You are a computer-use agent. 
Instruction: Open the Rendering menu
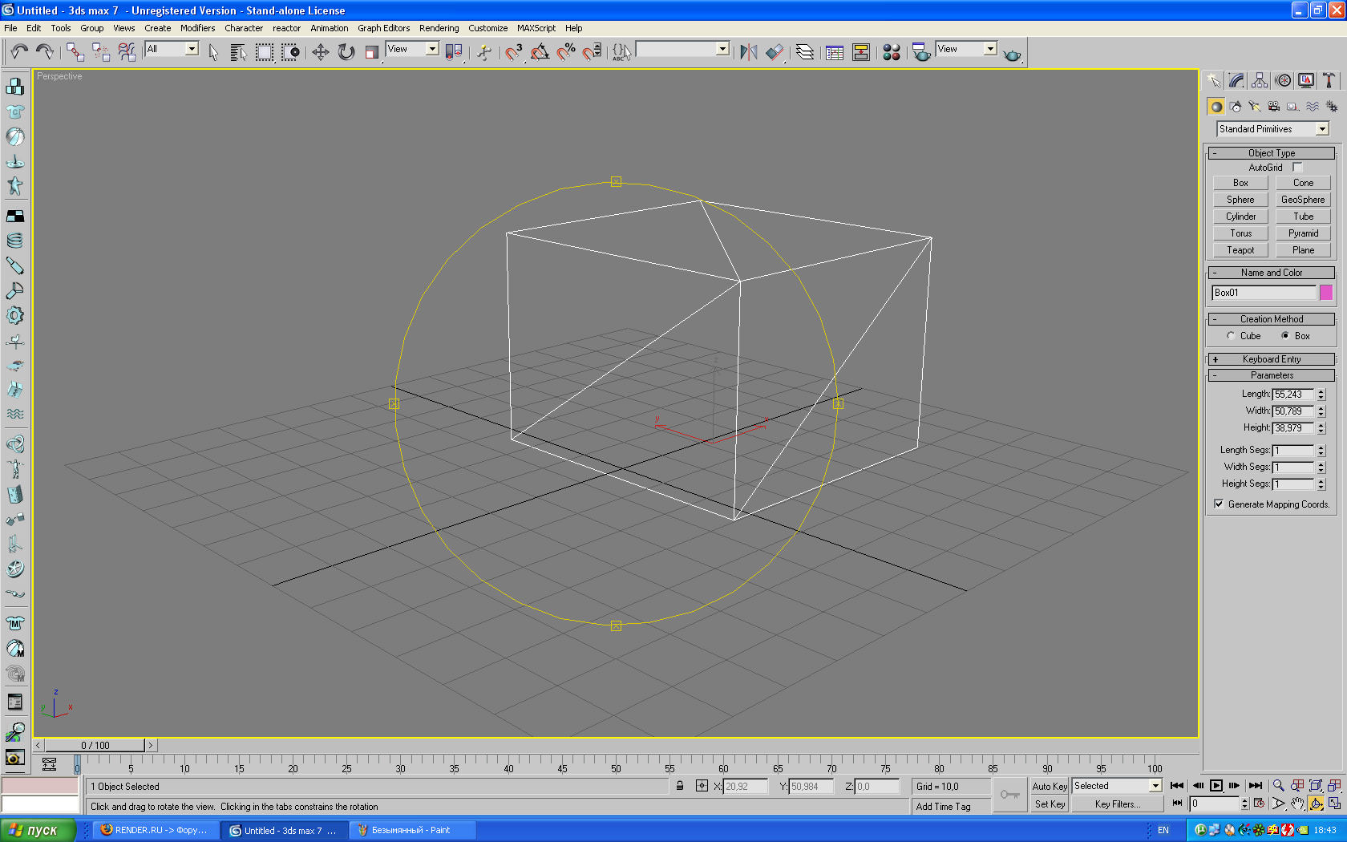tap(439, 28)
